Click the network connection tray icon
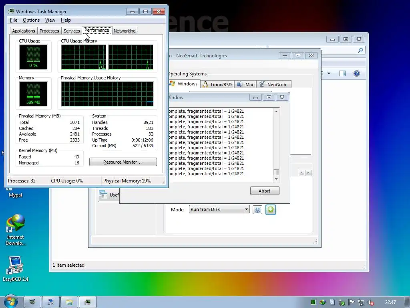 click(361, 302)
